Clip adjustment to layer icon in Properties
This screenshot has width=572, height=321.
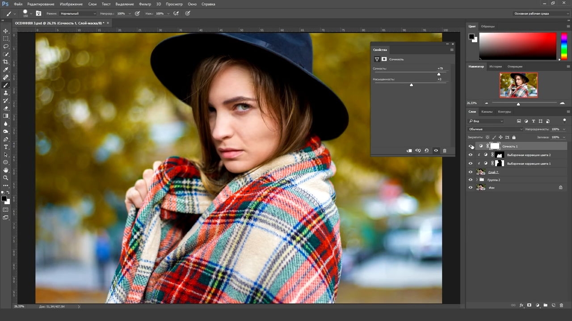409,151
